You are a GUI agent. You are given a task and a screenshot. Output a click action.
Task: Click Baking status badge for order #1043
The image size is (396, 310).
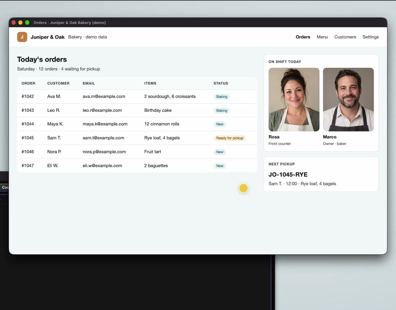pos(221,111)
